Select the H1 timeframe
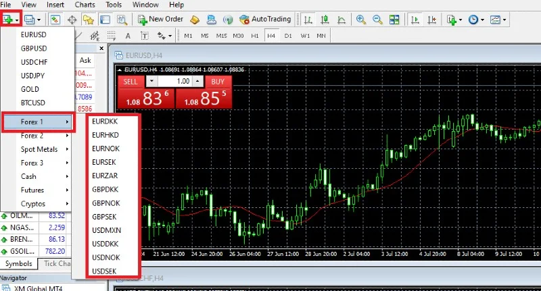541x291 pixels. click(x=255, y=36)
